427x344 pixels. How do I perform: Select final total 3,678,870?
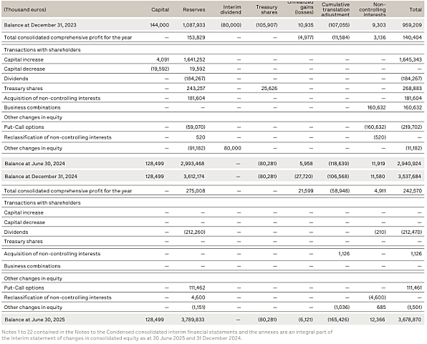pos(410,320)
